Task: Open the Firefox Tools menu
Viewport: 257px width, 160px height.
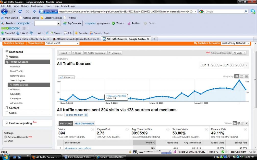Action: pos(48,6)
